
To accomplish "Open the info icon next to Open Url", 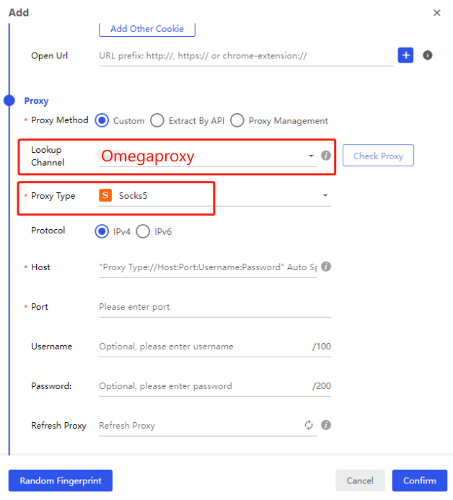I will [x=428, y=55].
